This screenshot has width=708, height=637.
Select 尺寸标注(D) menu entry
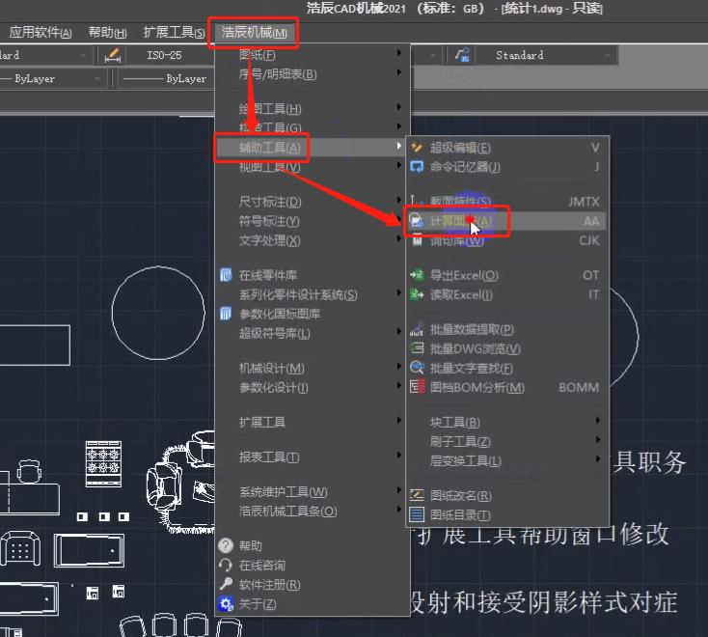click(x=312, y=202)
